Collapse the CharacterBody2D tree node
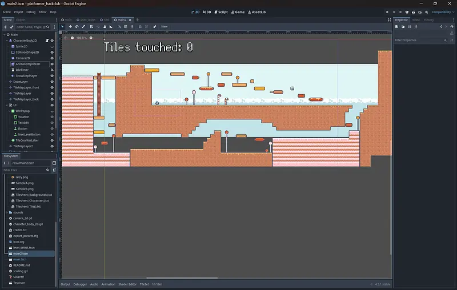This screenshot has width=457, height=290. point(7,41)
